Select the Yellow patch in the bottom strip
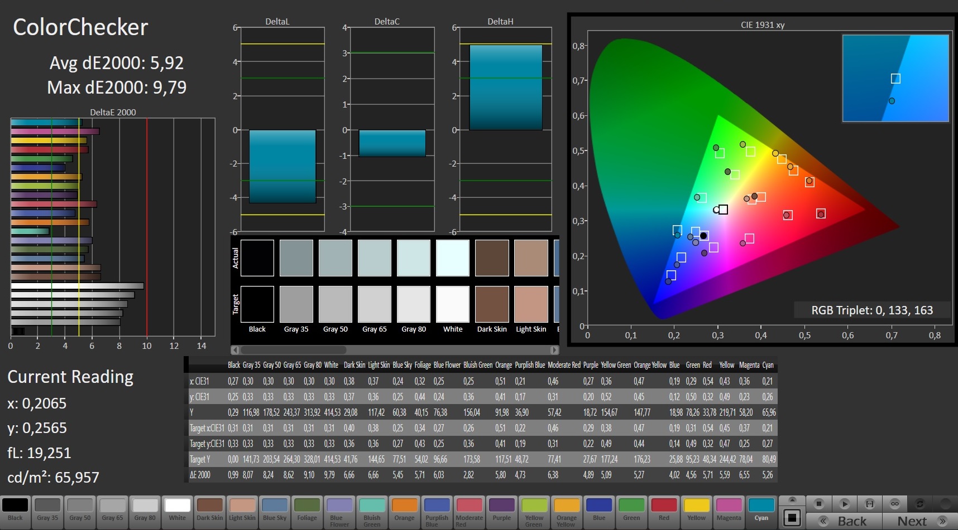Image resolution: width=958 pixels, height=530 pixels. pyautogui.click(x=696, y=512)
